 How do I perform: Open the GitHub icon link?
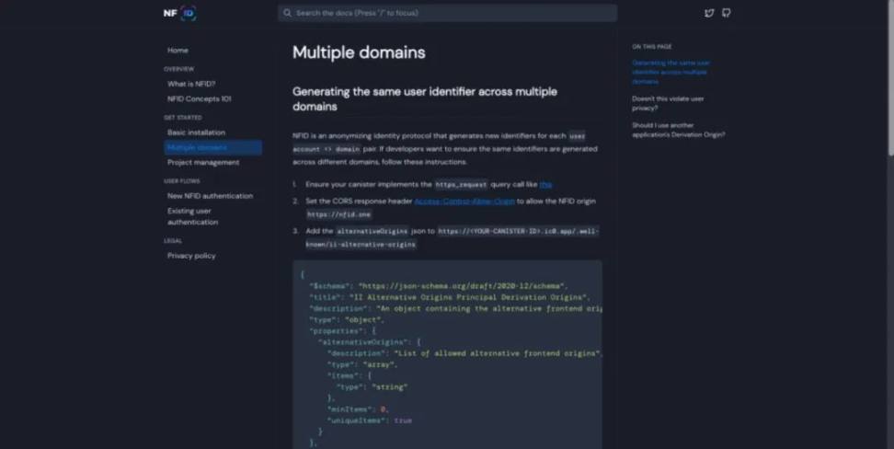point(727,13)
